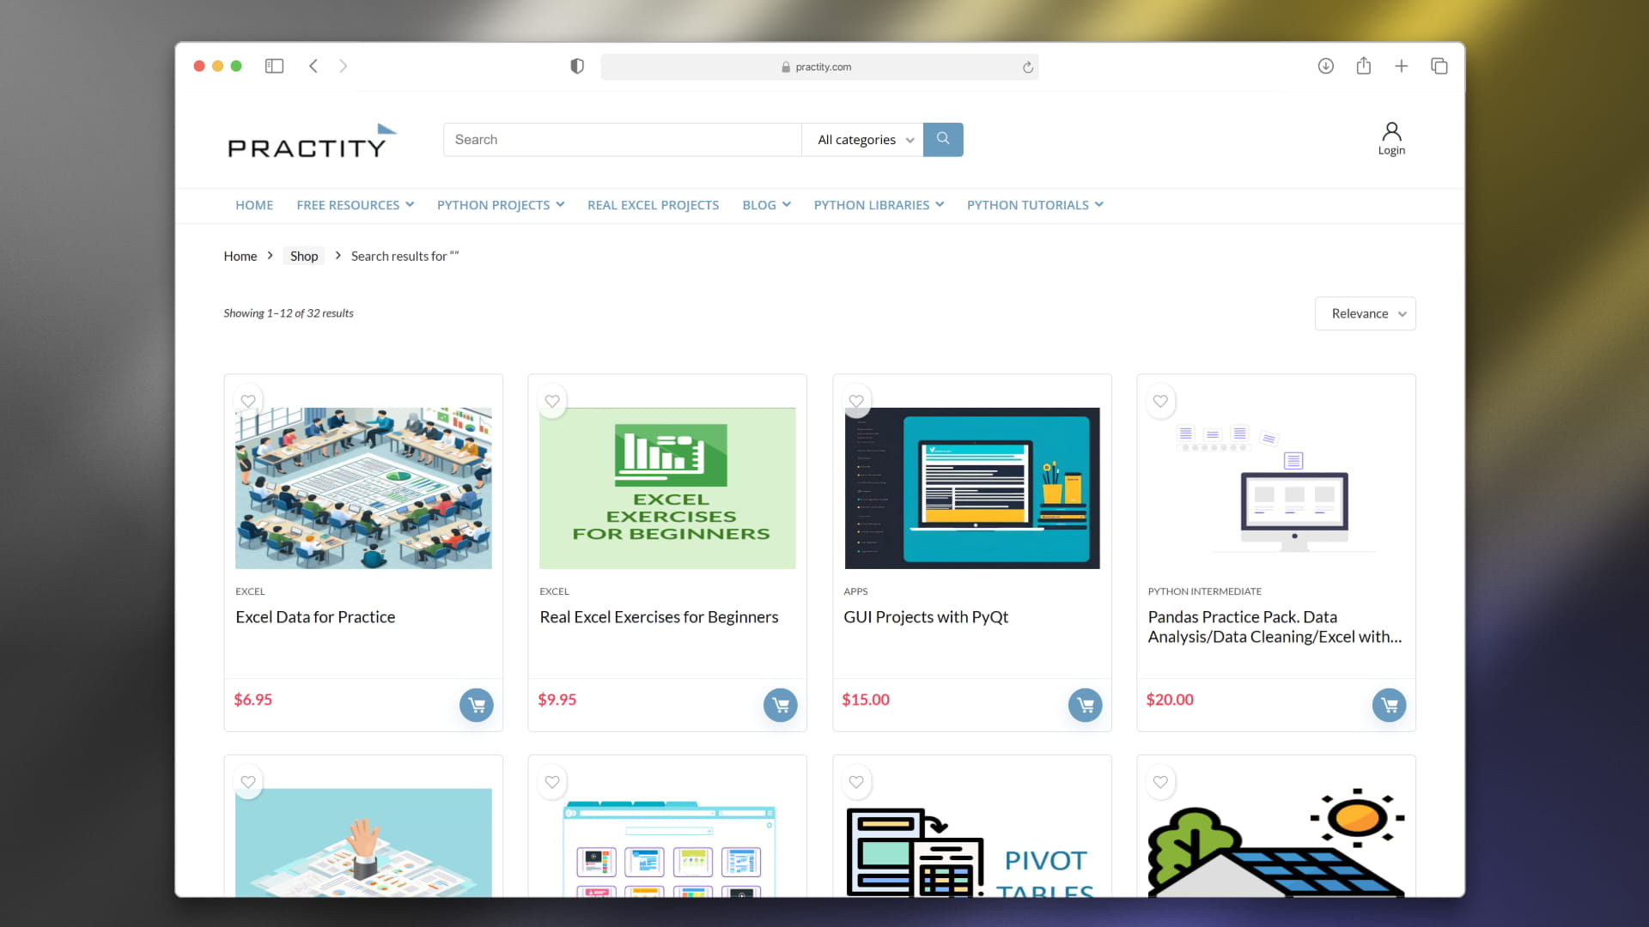
Task: Click the search magnifier button
Action: (x=943, y=139)
